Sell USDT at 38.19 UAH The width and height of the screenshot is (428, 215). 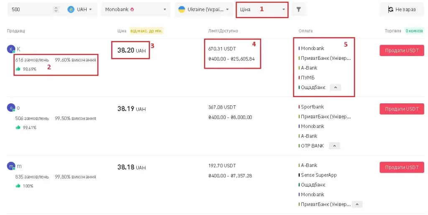pos(402,109)
